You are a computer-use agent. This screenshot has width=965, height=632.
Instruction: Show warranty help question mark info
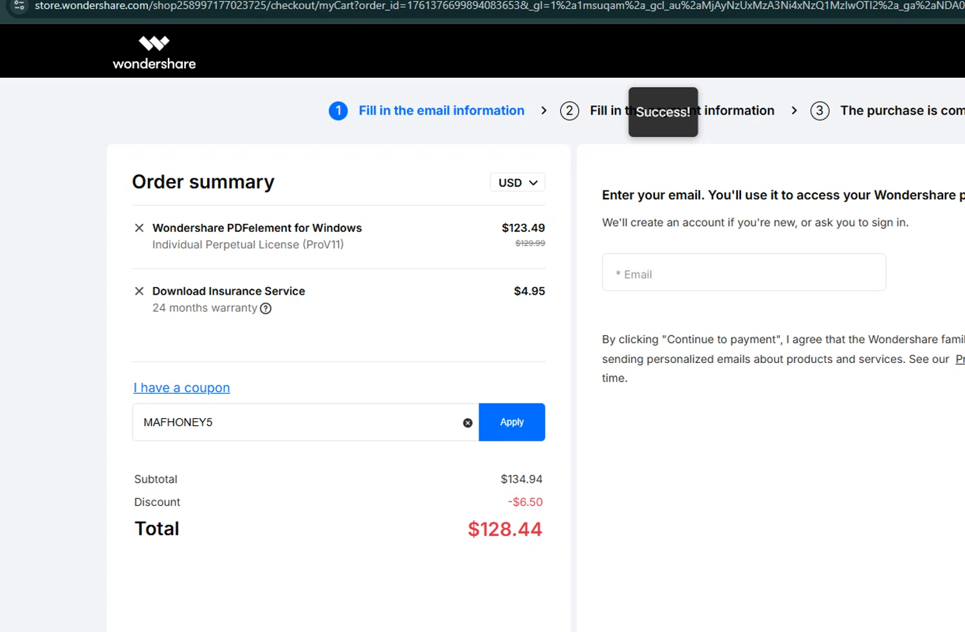pos(266,308)
